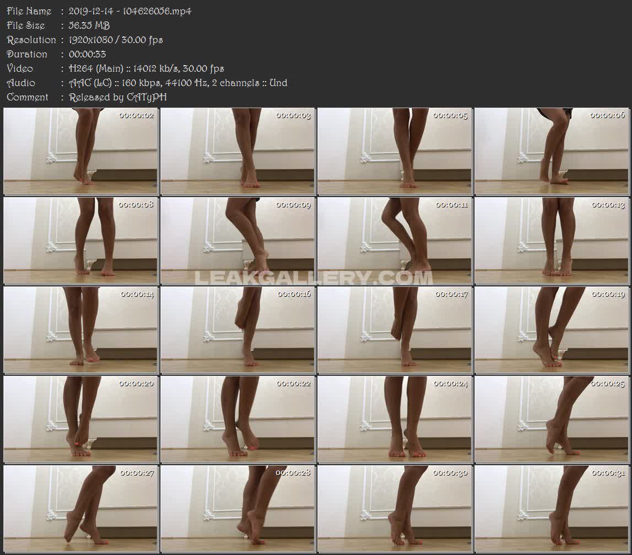This screenshot has height=555, width=632.
Task: Open the frame timestamped 00:00:24
Action: 395,419
